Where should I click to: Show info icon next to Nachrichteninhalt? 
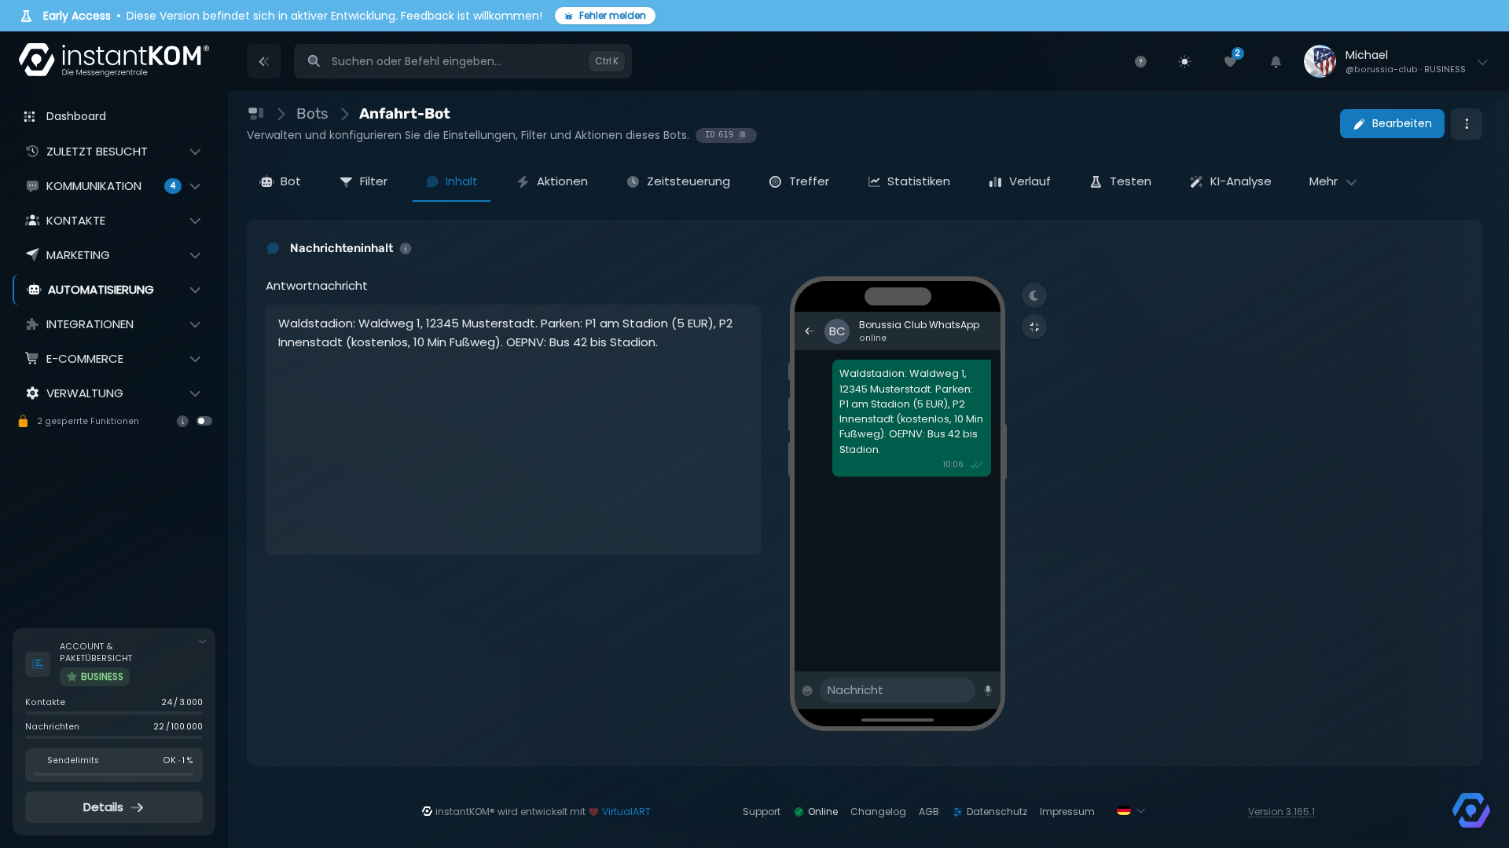[406, 248]
